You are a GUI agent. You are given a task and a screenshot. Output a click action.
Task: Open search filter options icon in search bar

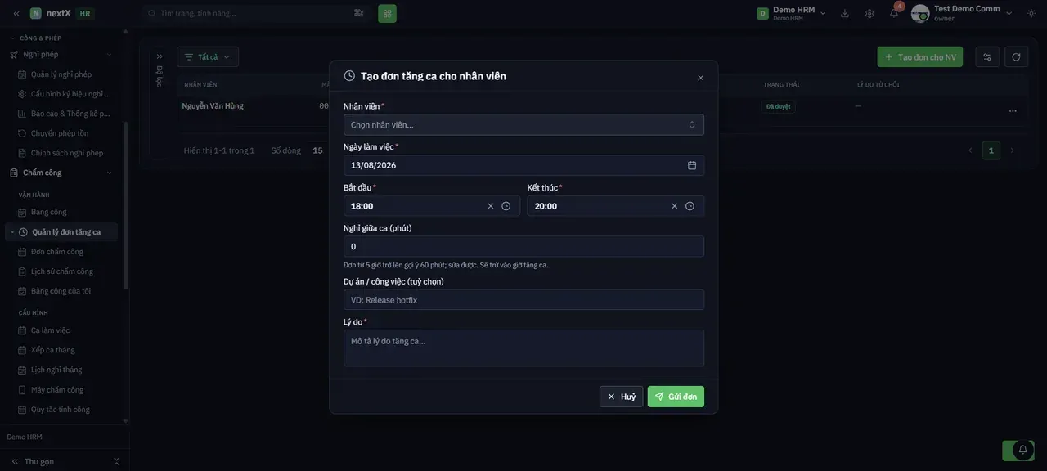click(x=358, y=13)
